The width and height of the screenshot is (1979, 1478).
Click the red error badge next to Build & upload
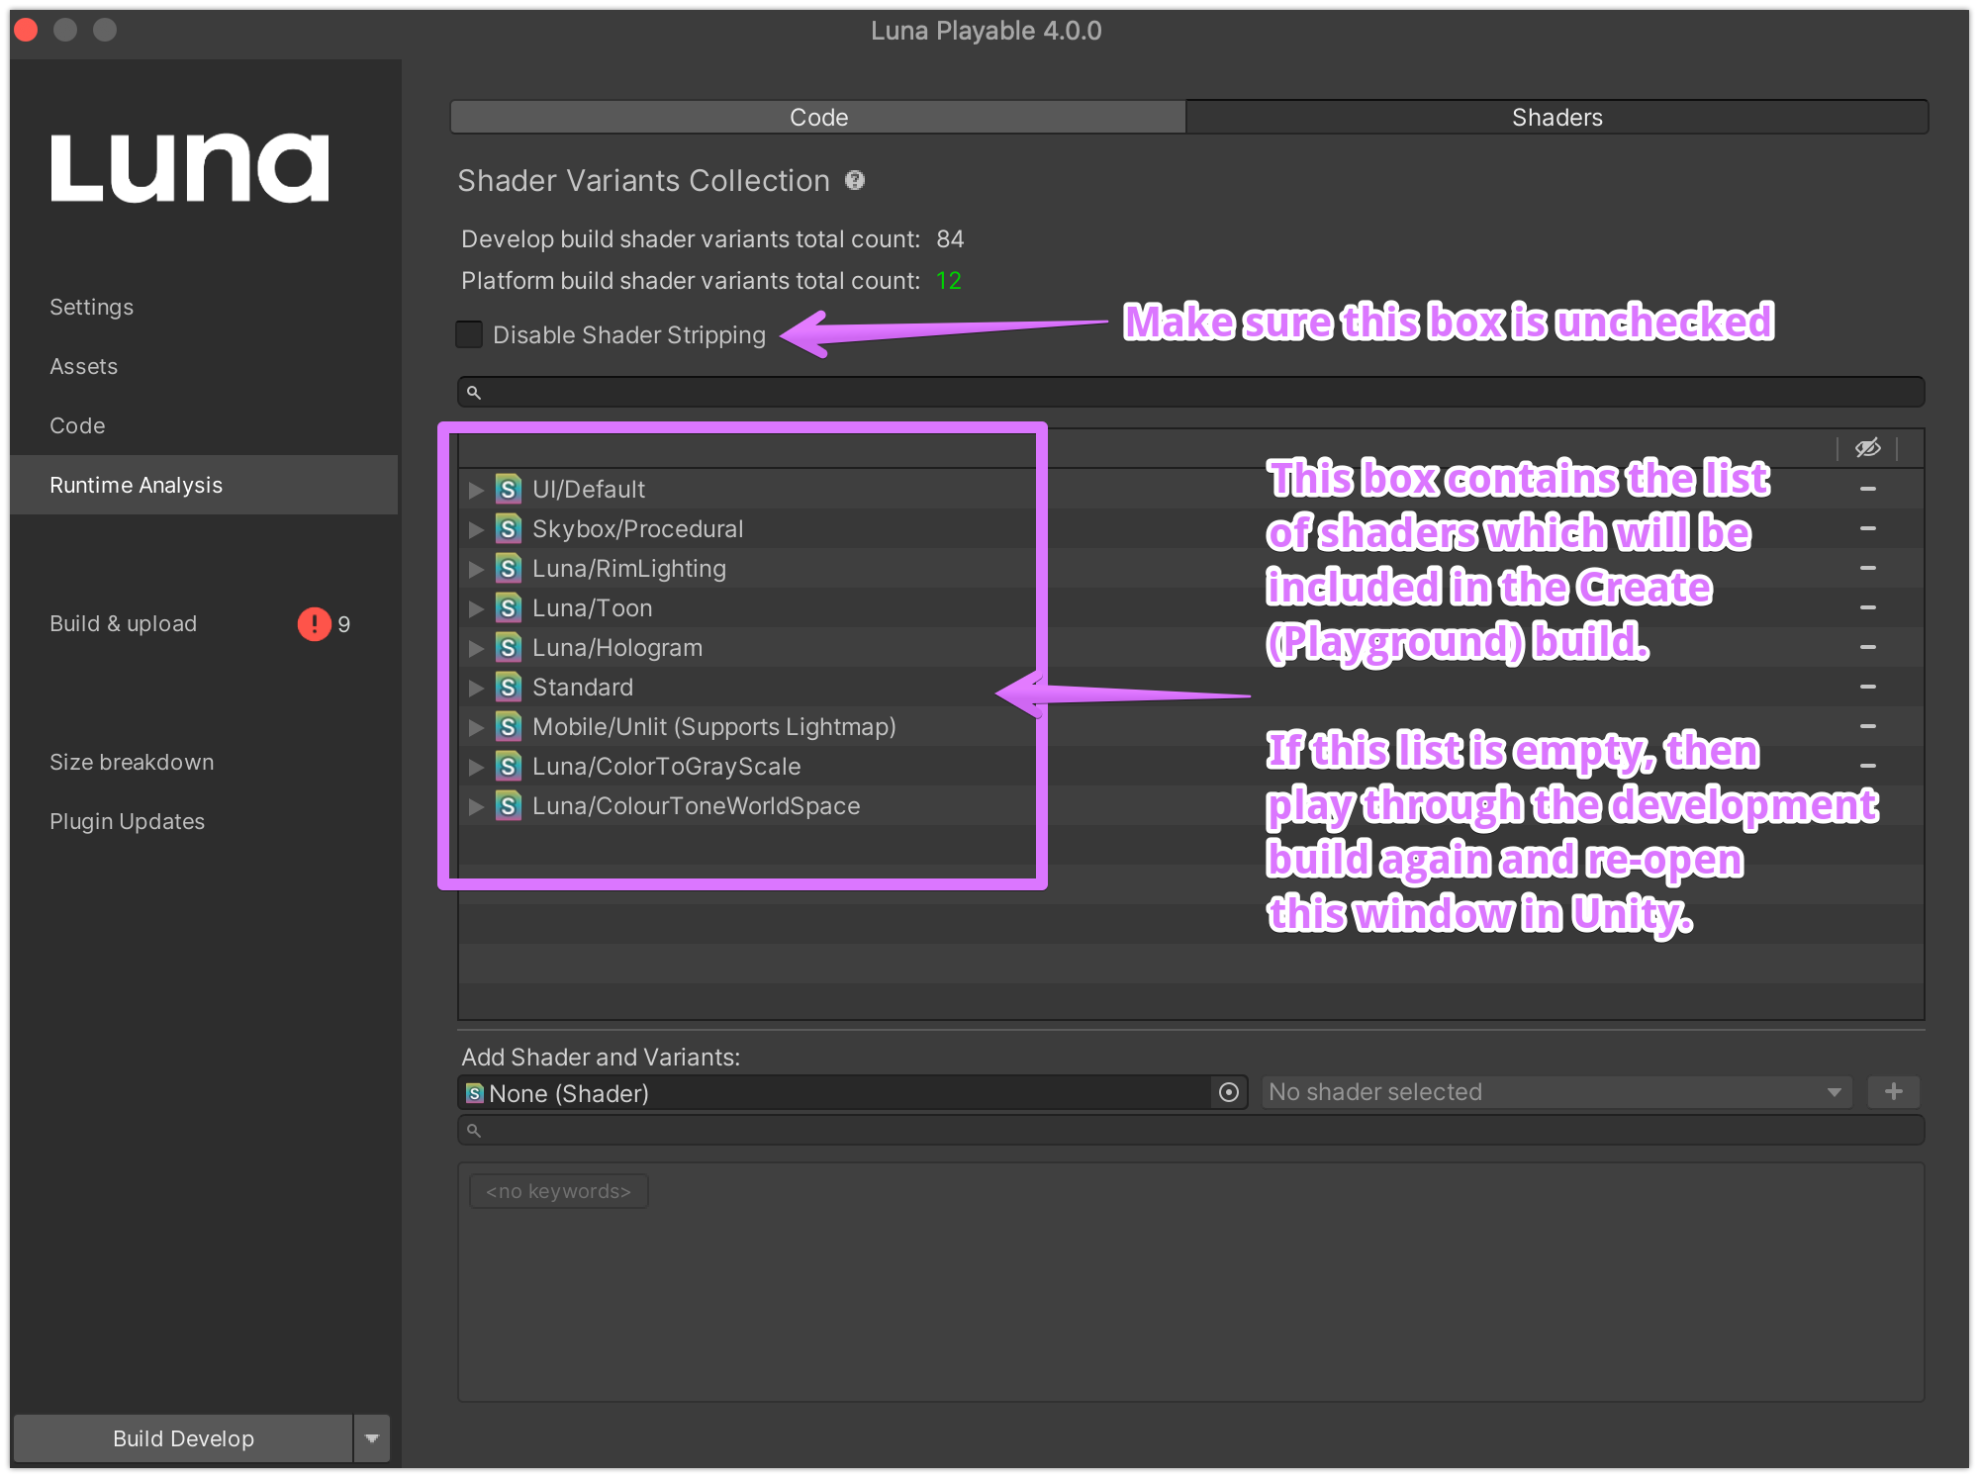[315, 623]
